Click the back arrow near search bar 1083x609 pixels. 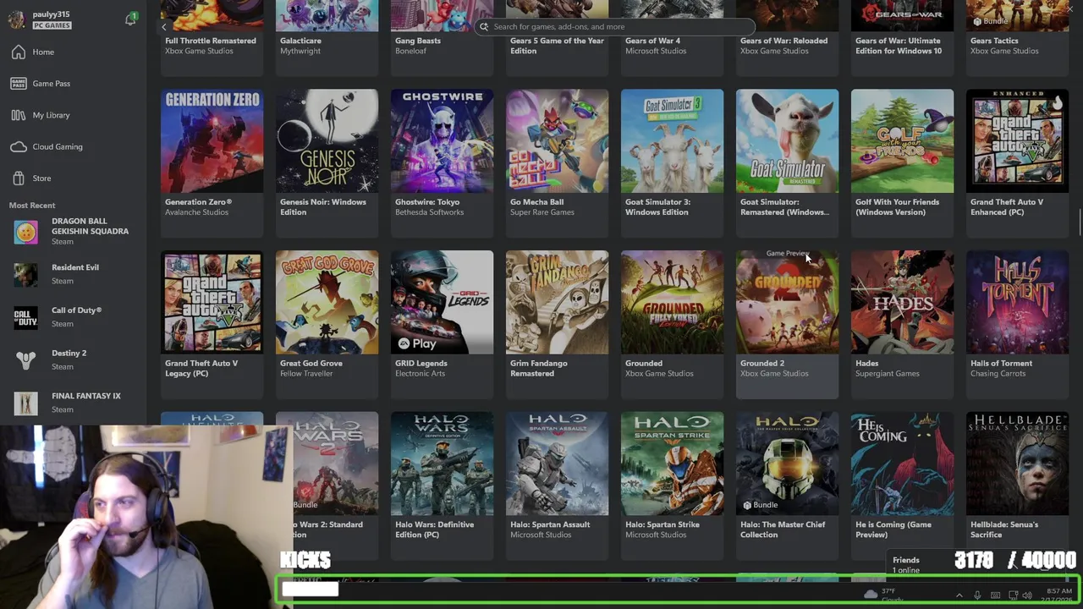coord(164,27)
